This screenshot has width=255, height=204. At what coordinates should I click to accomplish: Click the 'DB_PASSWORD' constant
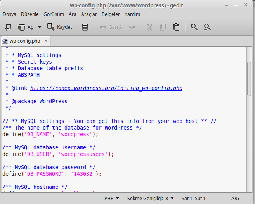[x=44, y=174]
